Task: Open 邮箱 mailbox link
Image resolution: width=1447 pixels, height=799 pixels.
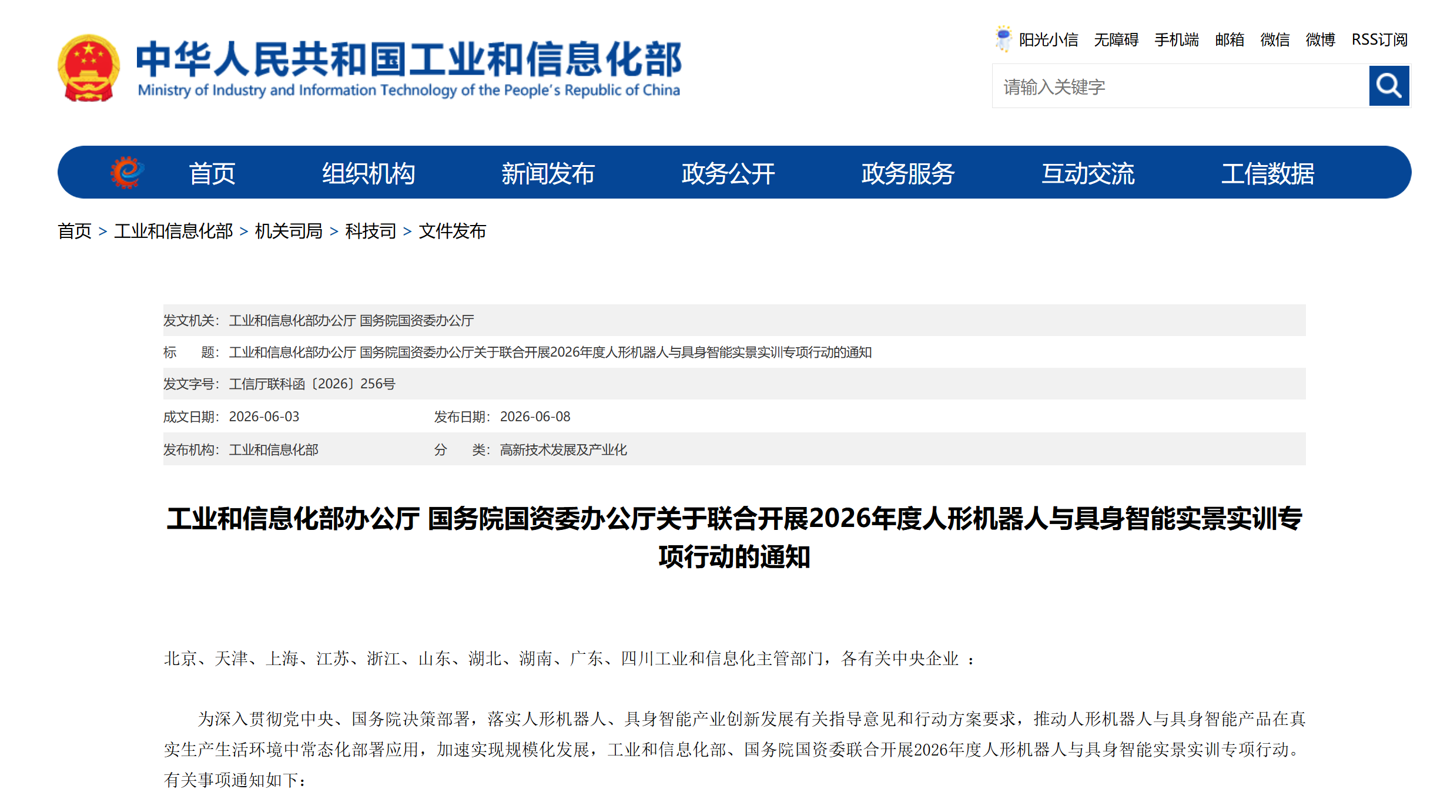Action: pyautogui.click(x=1230, y=39)
